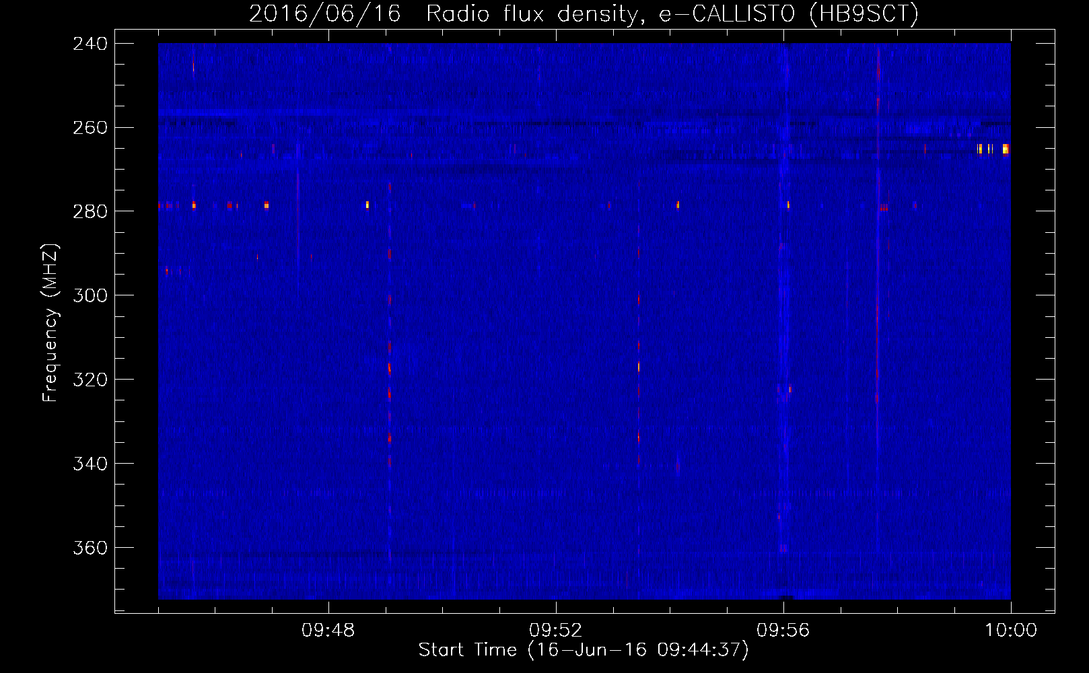Click the 09:48 time tick label

(328, 631)
